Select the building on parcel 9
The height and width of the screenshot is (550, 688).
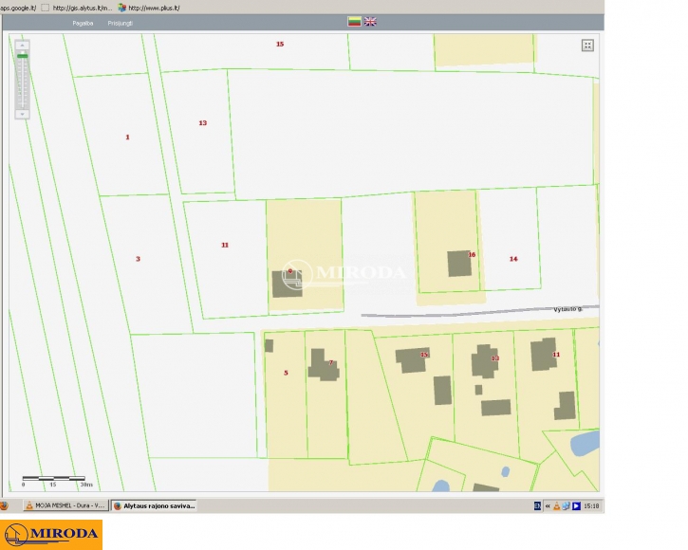[x=288, y=284]
